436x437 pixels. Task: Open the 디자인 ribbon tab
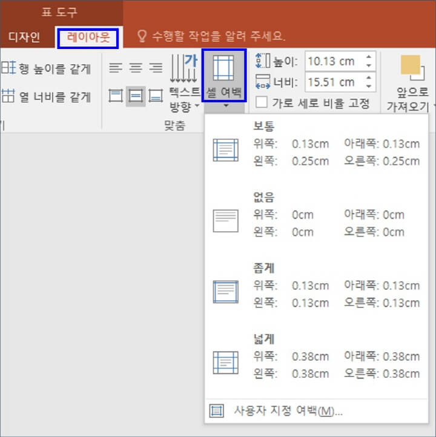(x=24, y=37)
